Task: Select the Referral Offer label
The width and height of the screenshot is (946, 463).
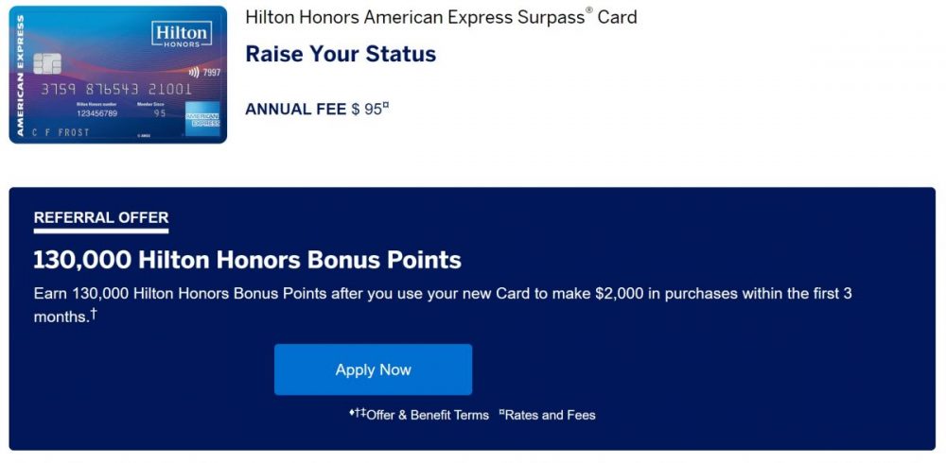Action: coord(101,217)
